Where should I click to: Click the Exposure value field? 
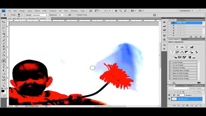[x=61, y=15]
